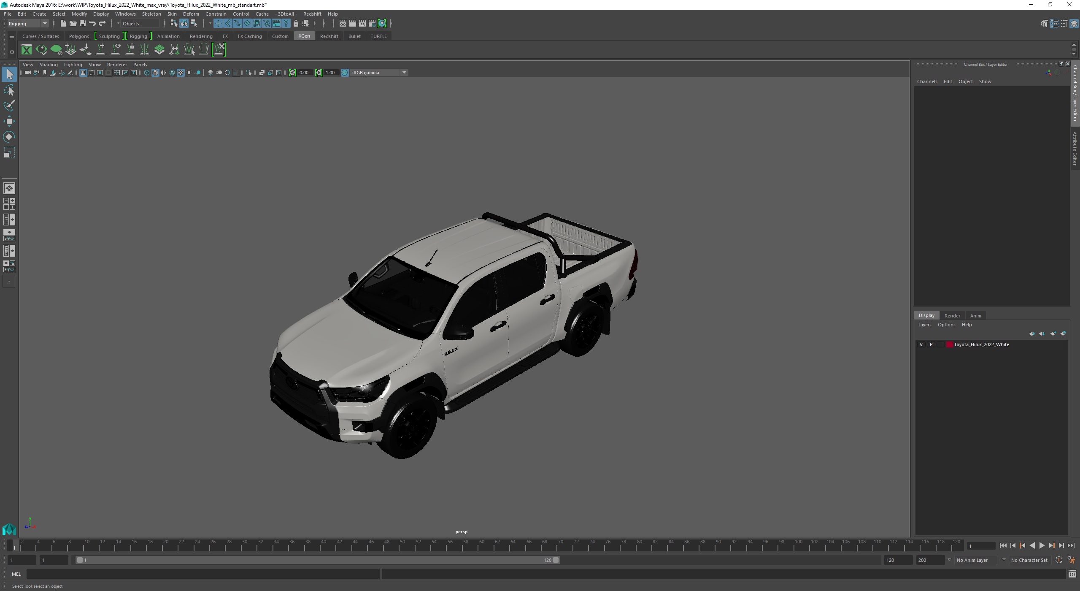Click the exposure value input field
Viewport: 1080px width, 591px height.
click(305, 72)
